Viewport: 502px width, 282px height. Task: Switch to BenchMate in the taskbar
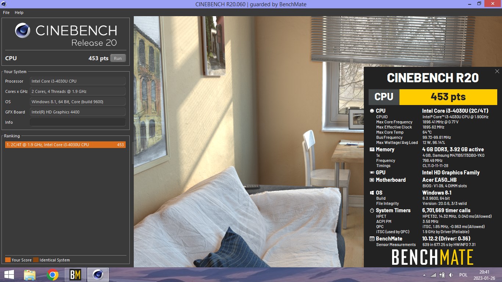[x=75, y=275]
